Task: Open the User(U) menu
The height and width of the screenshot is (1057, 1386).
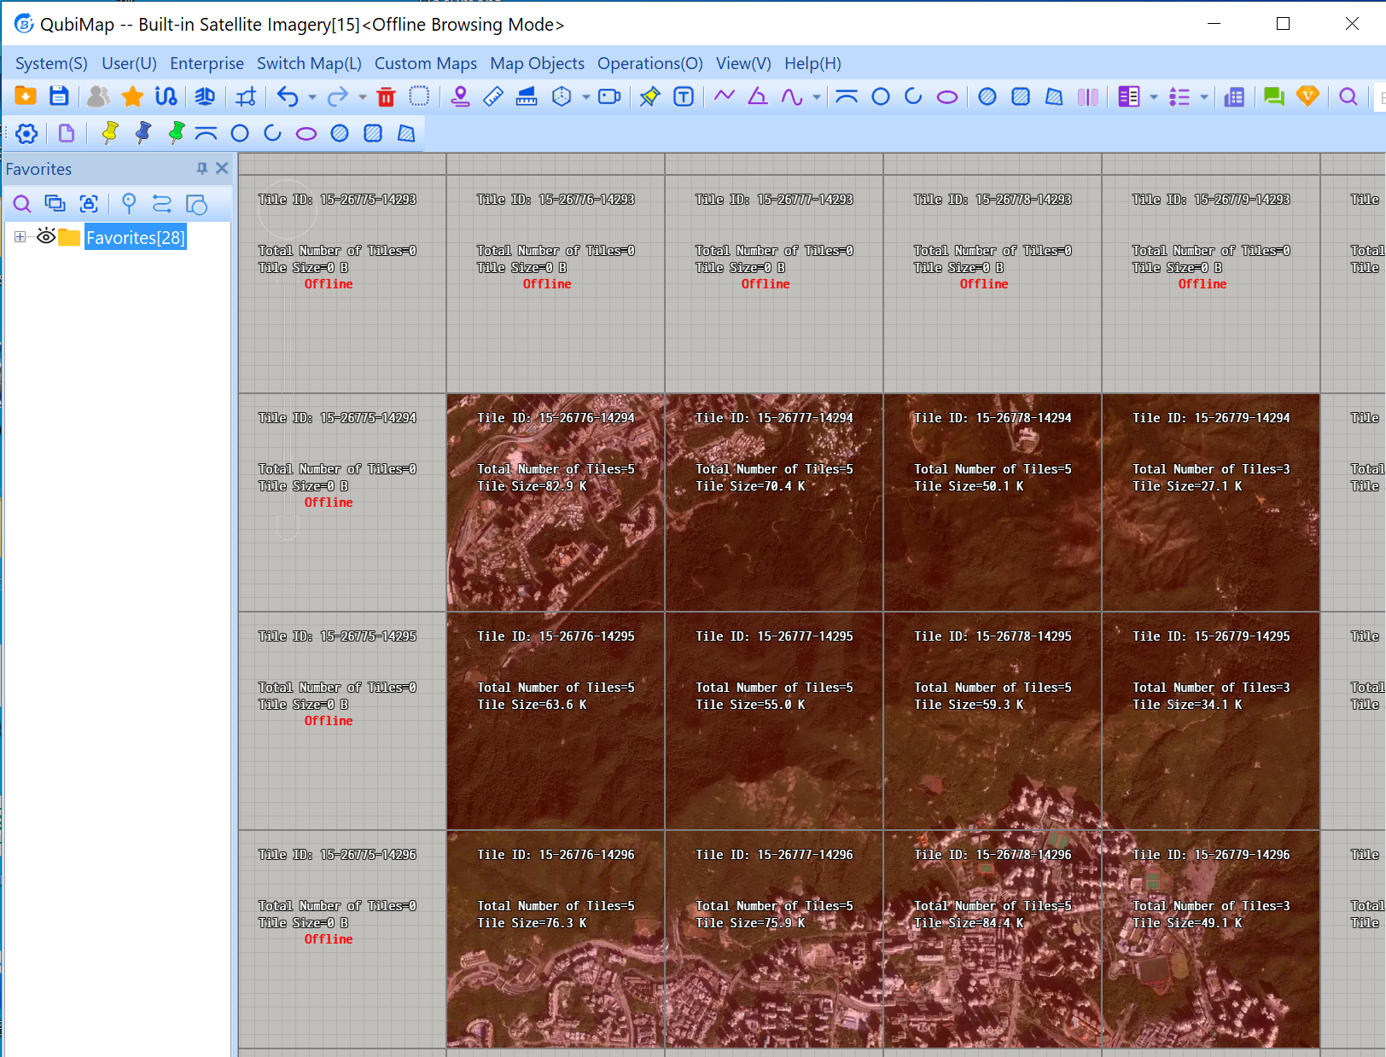Action: point(130,63)
